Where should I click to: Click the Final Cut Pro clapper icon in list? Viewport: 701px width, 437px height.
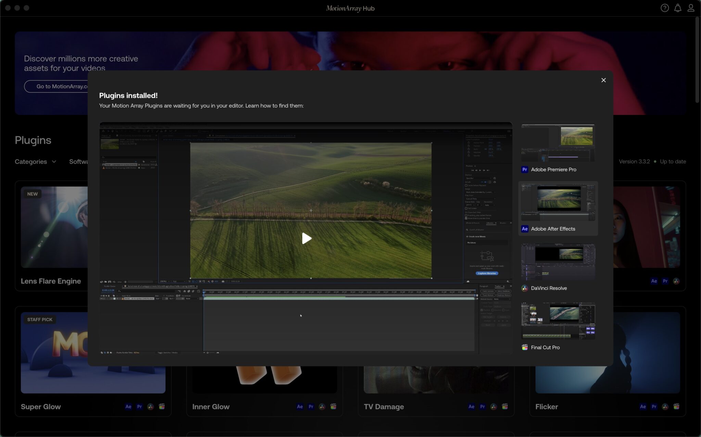pos(524,347)
